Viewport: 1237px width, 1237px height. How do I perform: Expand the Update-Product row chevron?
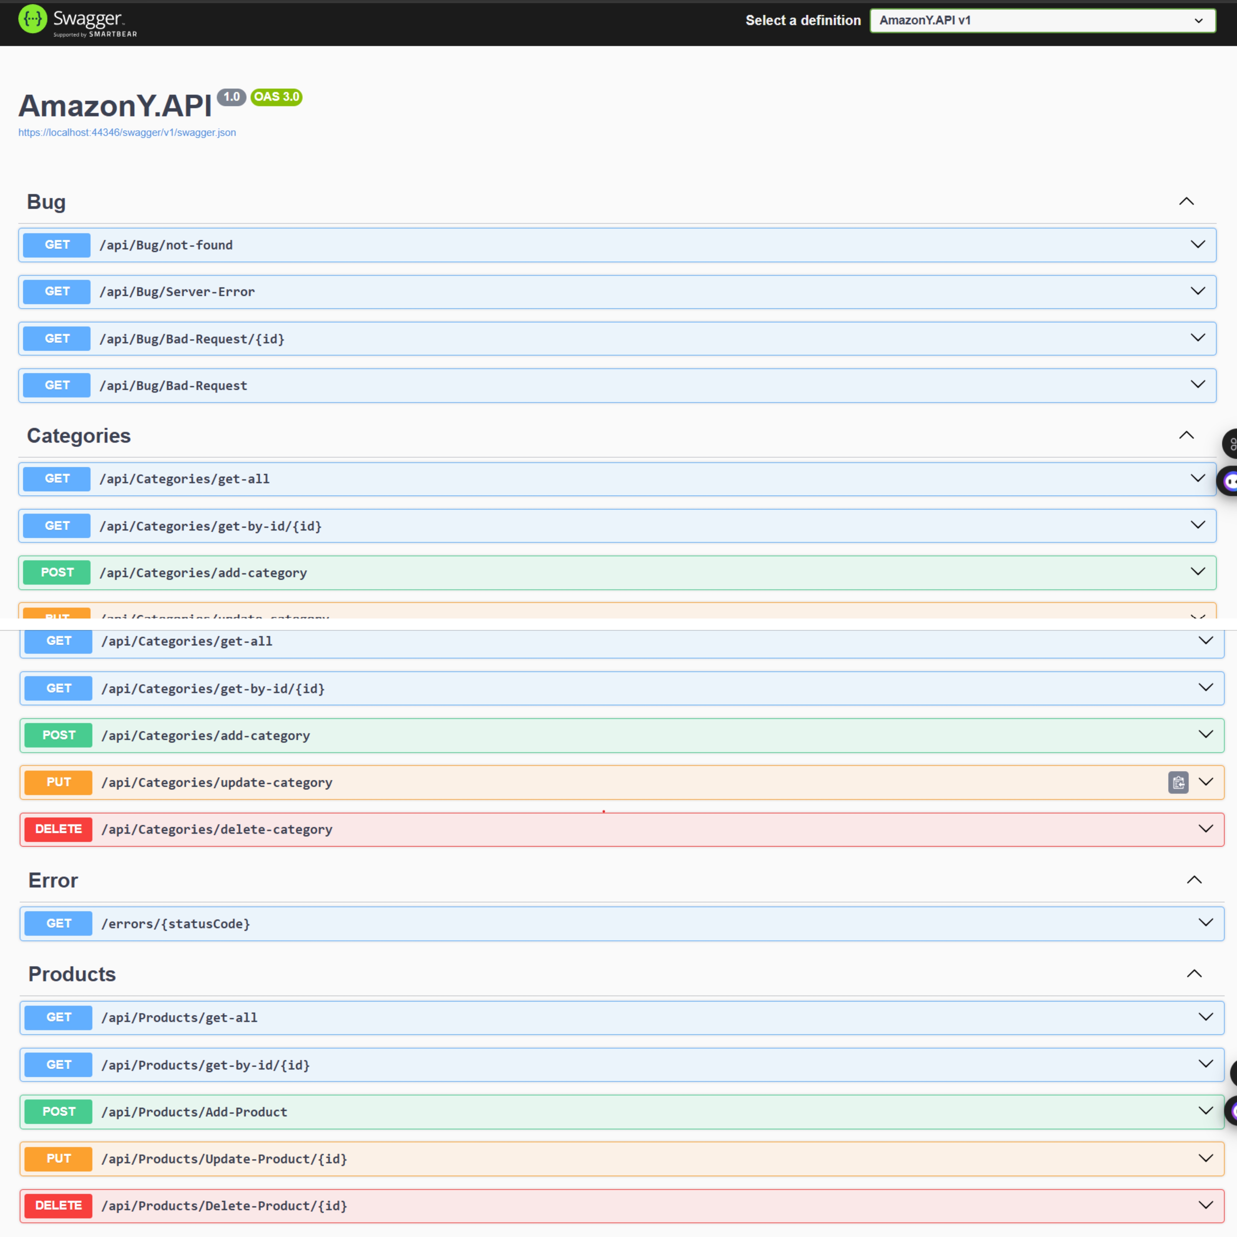[1206, 1158]
